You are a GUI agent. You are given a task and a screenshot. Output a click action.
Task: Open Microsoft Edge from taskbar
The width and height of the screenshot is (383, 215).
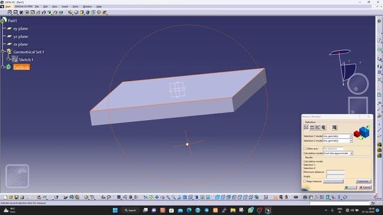(x=189, y=210)
